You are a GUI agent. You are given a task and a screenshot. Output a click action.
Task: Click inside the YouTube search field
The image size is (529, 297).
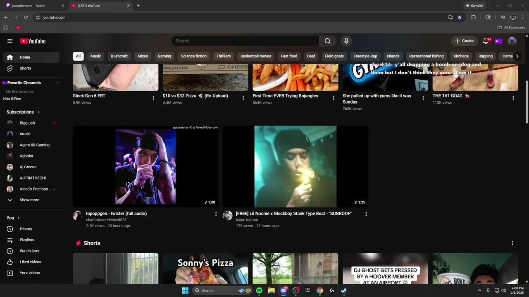click(x=245, y=41)
